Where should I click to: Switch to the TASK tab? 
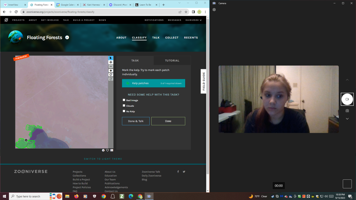tap(135, 61)
